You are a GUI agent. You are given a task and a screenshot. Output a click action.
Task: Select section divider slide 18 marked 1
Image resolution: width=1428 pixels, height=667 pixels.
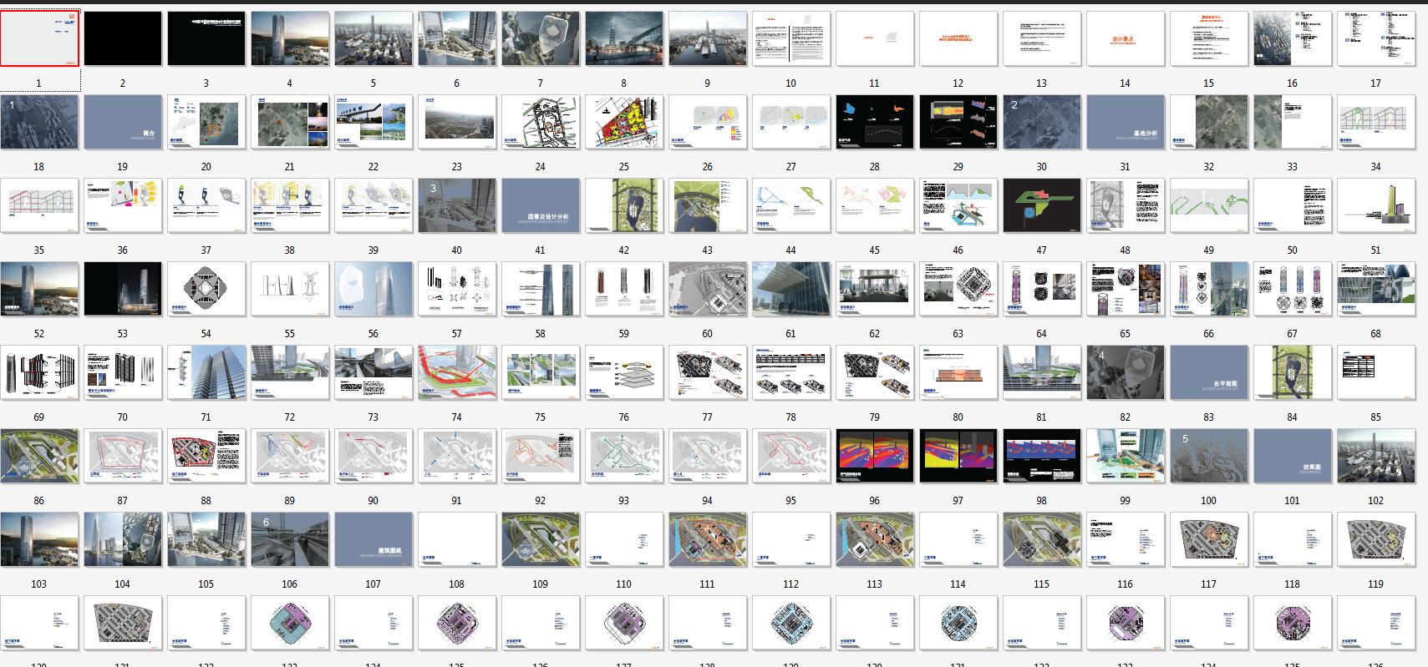click(x=39, y=122)
